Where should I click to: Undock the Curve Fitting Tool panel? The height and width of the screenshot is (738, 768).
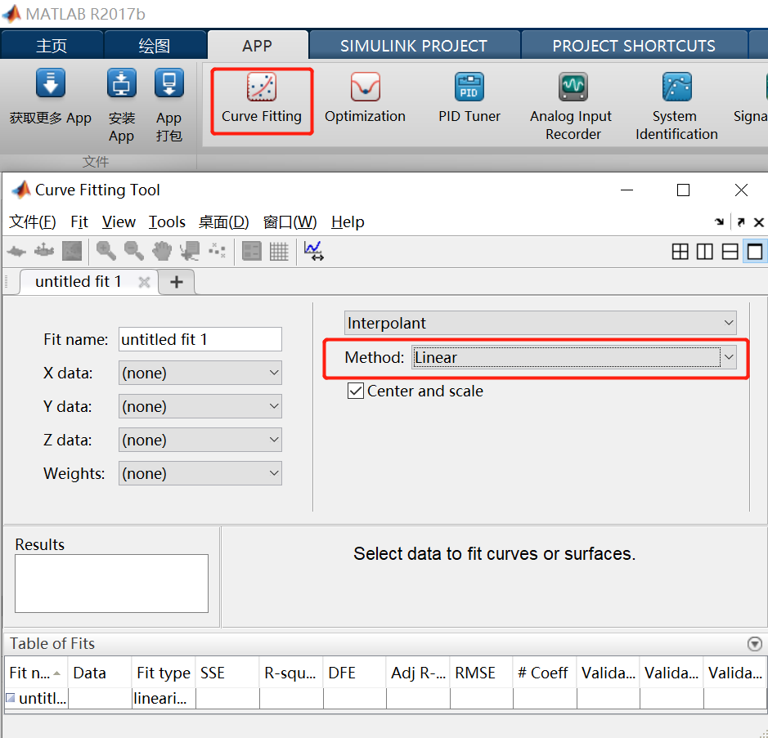740,222
